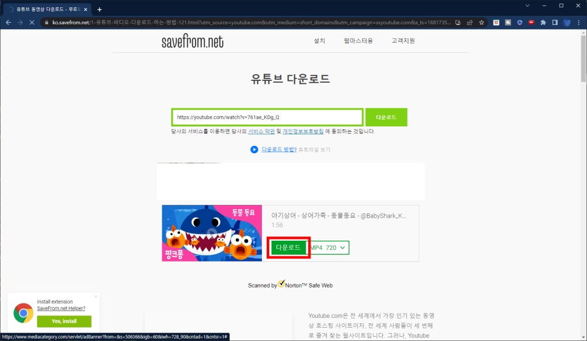
Task: Open the 웹마스터용 menu item
Action: [x=359, y=41]
